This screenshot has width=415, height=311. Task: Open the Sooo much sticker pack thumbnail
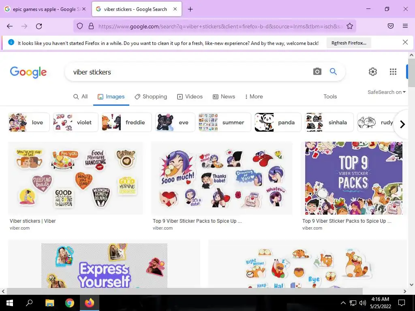pyautogui.click(x=222, y=178)
